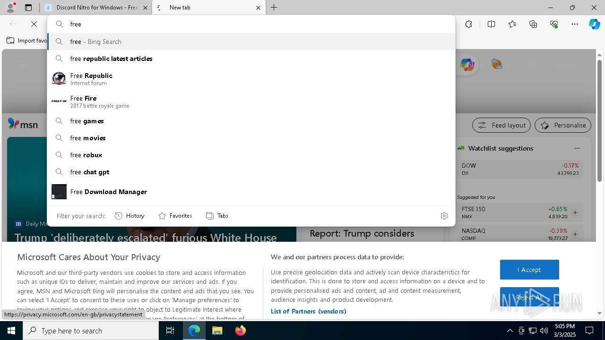The image size is (605, 340).
Task: Add FTSE 350 to watchlist
Action: (x=575, y=212)
